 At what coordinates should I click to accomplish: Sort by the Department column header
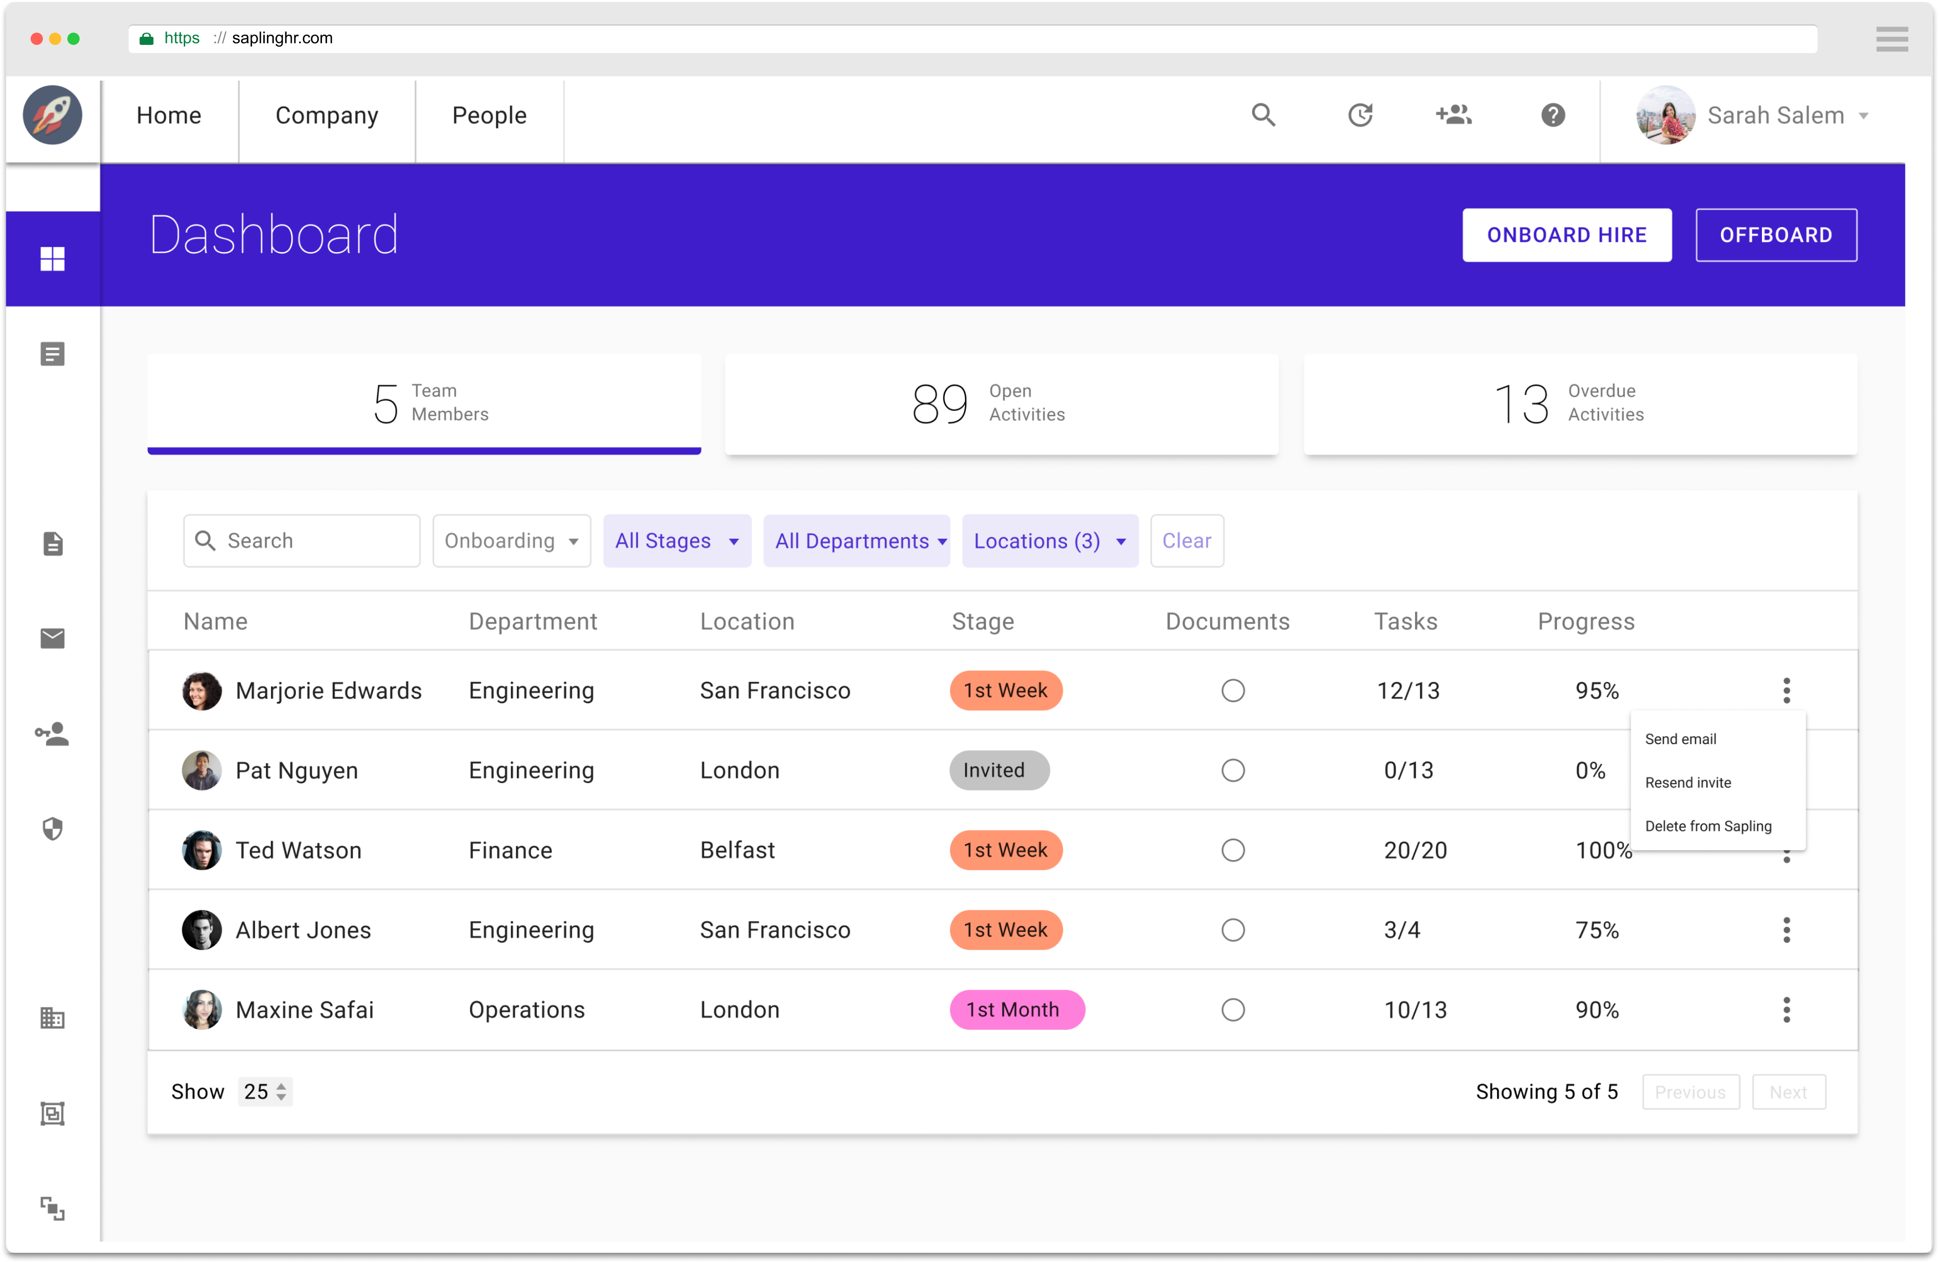533,621
